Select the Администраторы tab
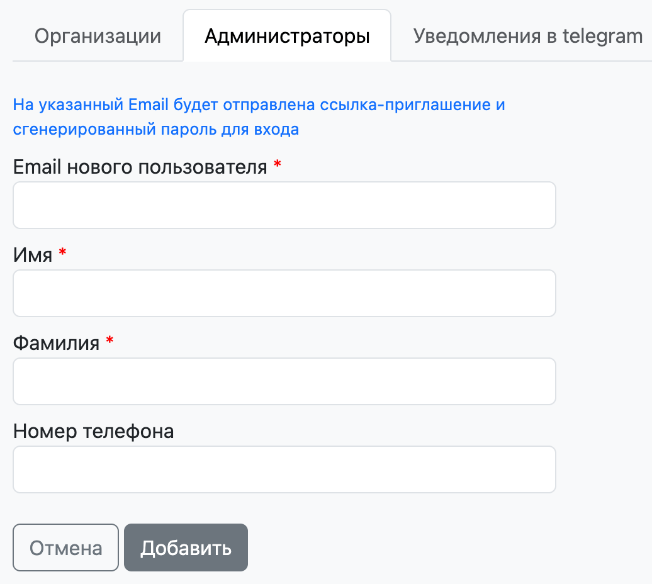 pos(287,36)
